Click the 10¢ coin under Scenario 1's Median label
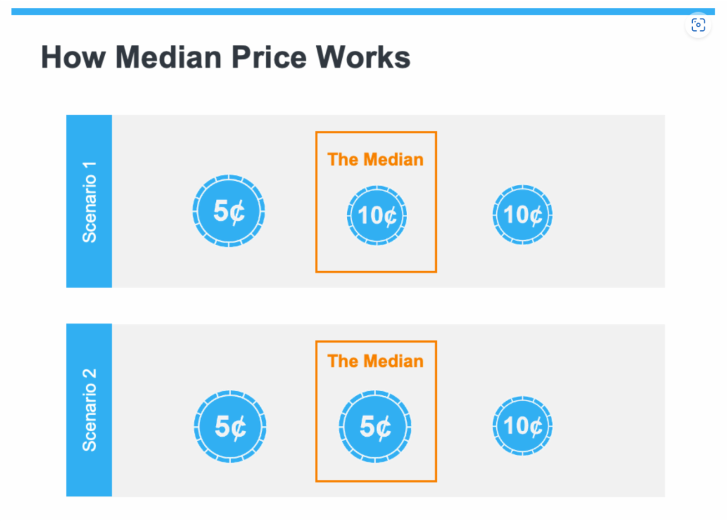The image size is (728, 521). click(377, 215)
